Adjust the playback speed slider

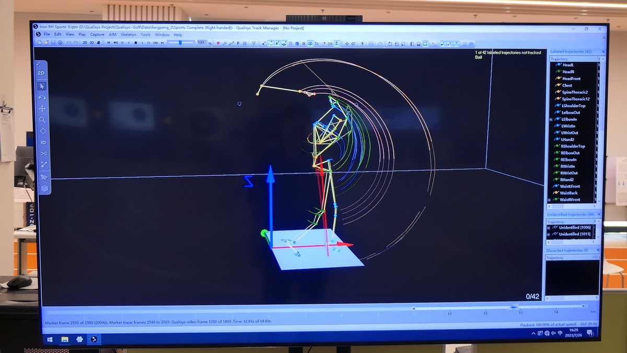pos(180,42)
